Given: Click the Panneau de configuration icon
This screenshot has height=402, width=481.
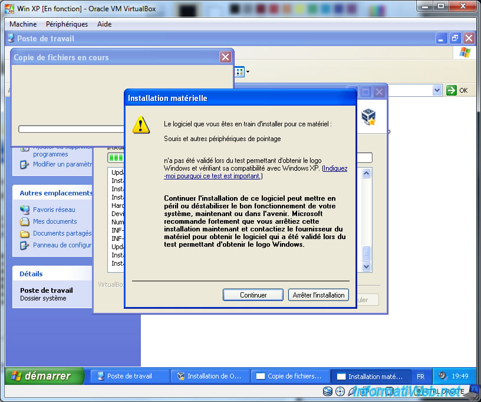Looking at the screenshot, I should coord(25,246).
